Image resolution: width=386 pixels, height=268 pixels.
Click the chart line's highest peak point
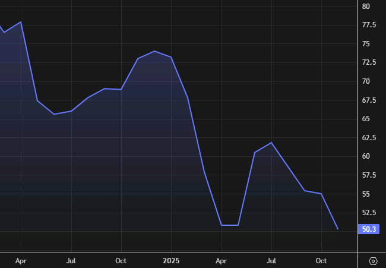(21, 22)
